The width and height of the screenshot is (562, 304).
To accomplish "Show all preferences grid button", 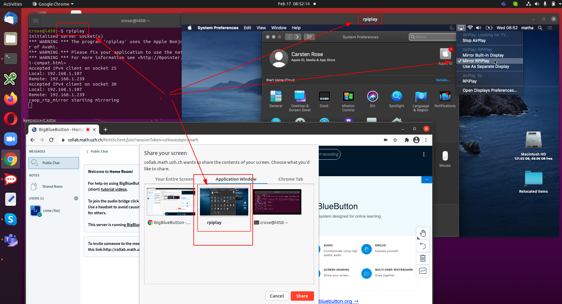I will 309,37.
